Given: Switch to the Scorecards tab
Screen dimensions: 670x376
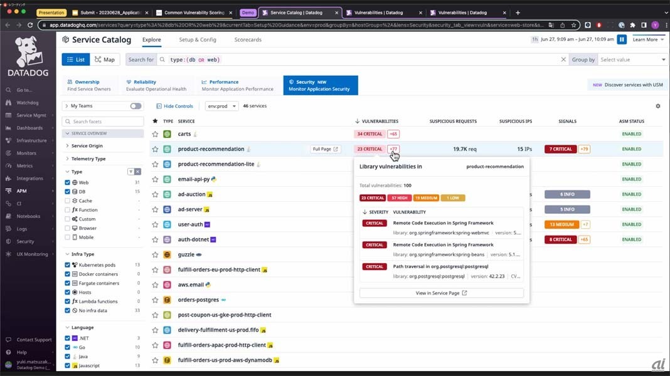Looking at the screenshot, I should (248, 39).
